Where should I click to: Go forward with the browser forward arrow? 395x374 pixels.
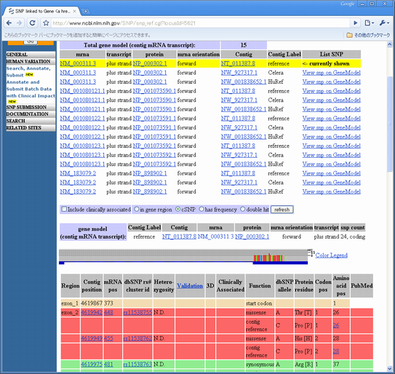19,23
